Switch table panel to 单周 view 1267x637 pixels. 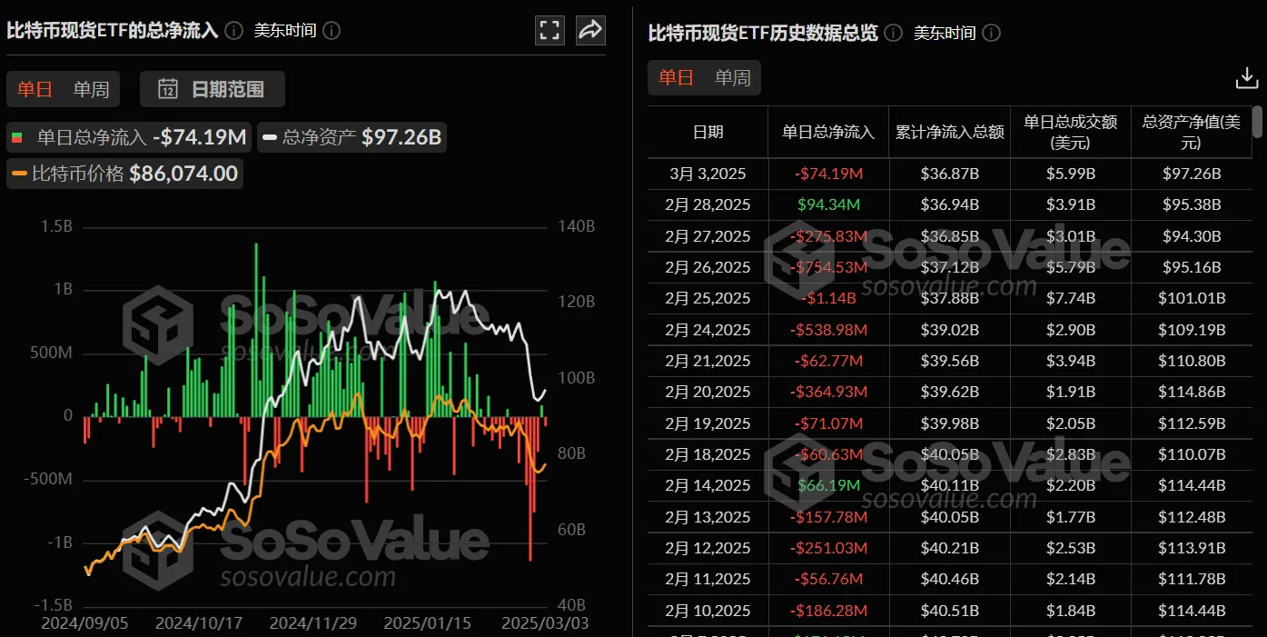732,78
